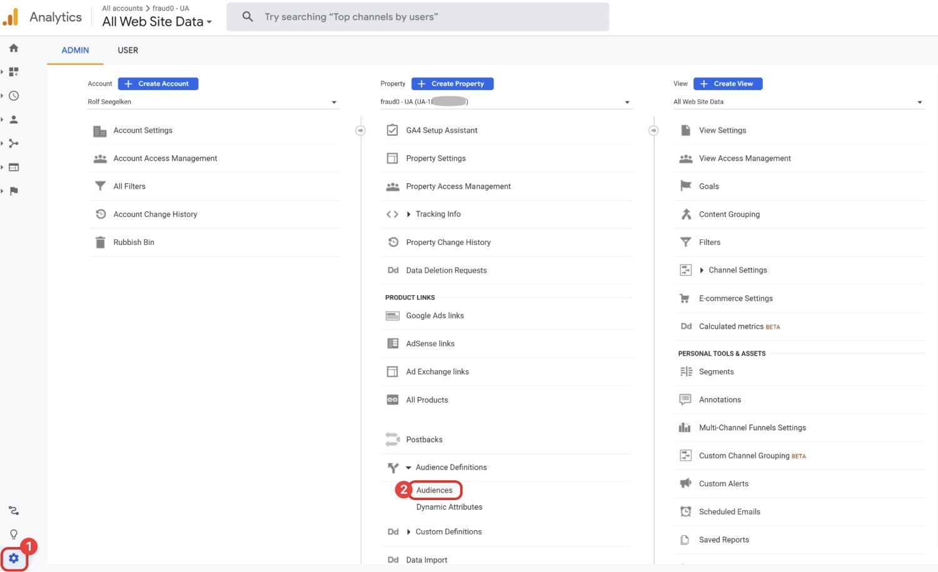Click the Acquisition icon in sidebar

pos(14,143)
